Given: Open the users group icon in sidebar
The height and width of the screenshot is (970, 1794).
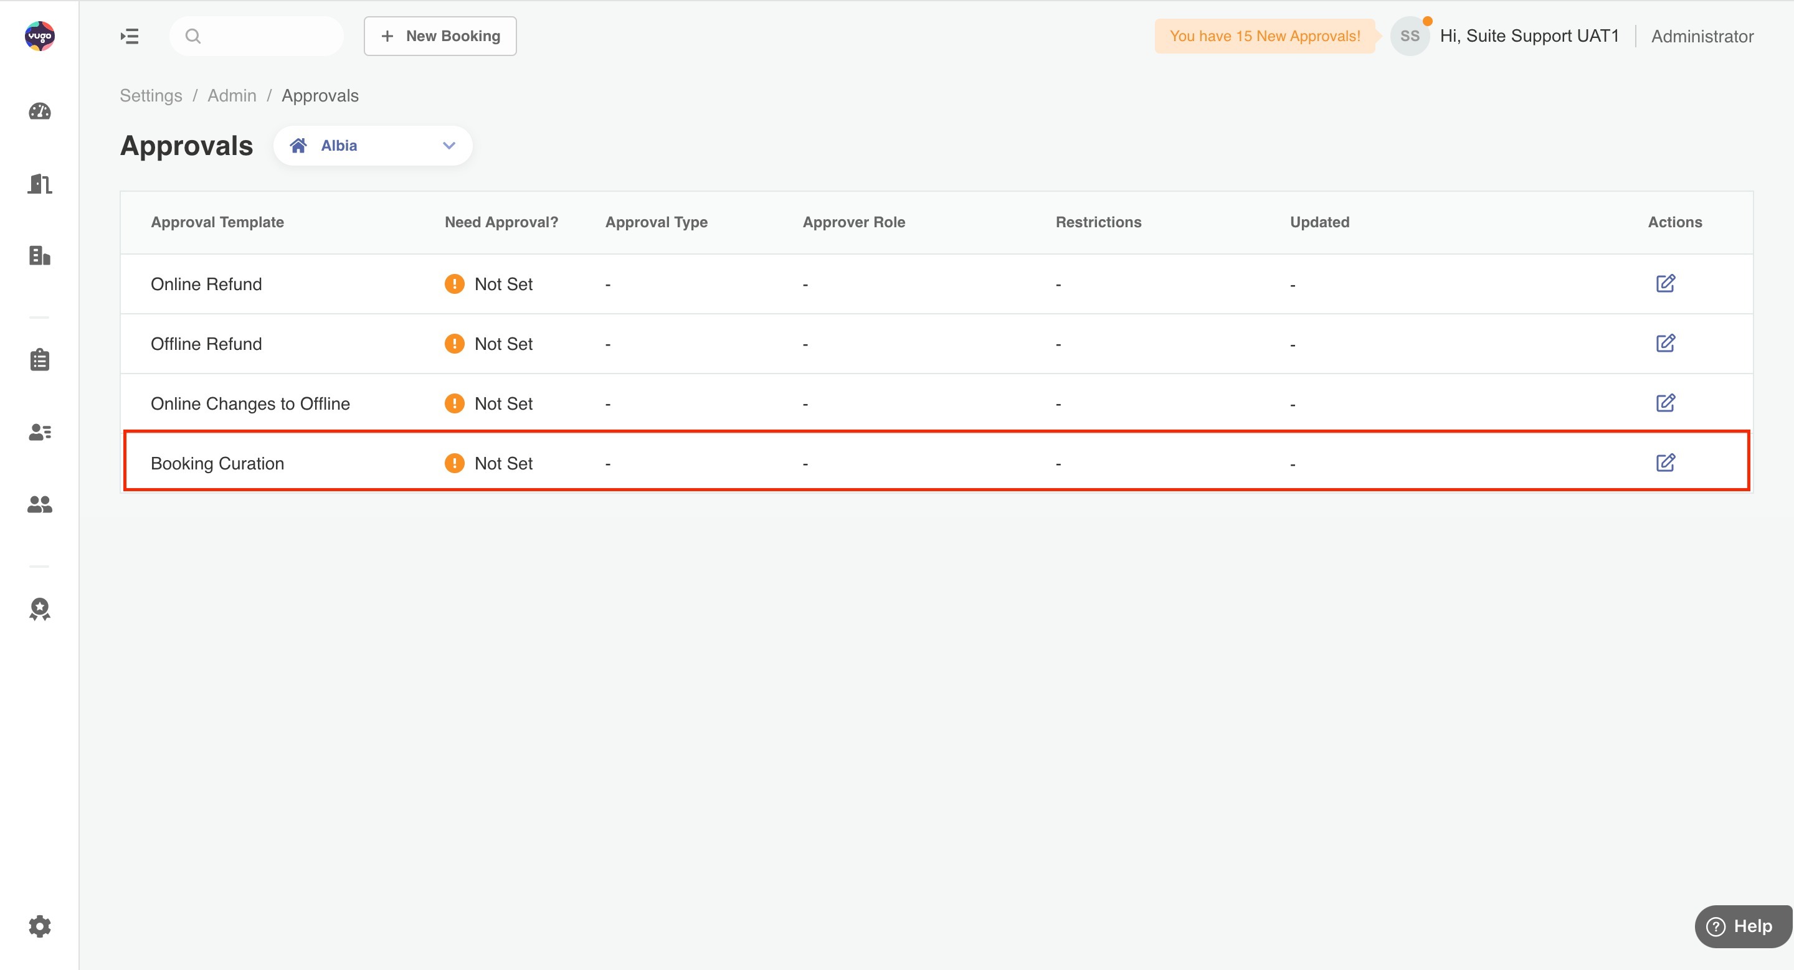Looking at the screenshot, I should 40,504.
